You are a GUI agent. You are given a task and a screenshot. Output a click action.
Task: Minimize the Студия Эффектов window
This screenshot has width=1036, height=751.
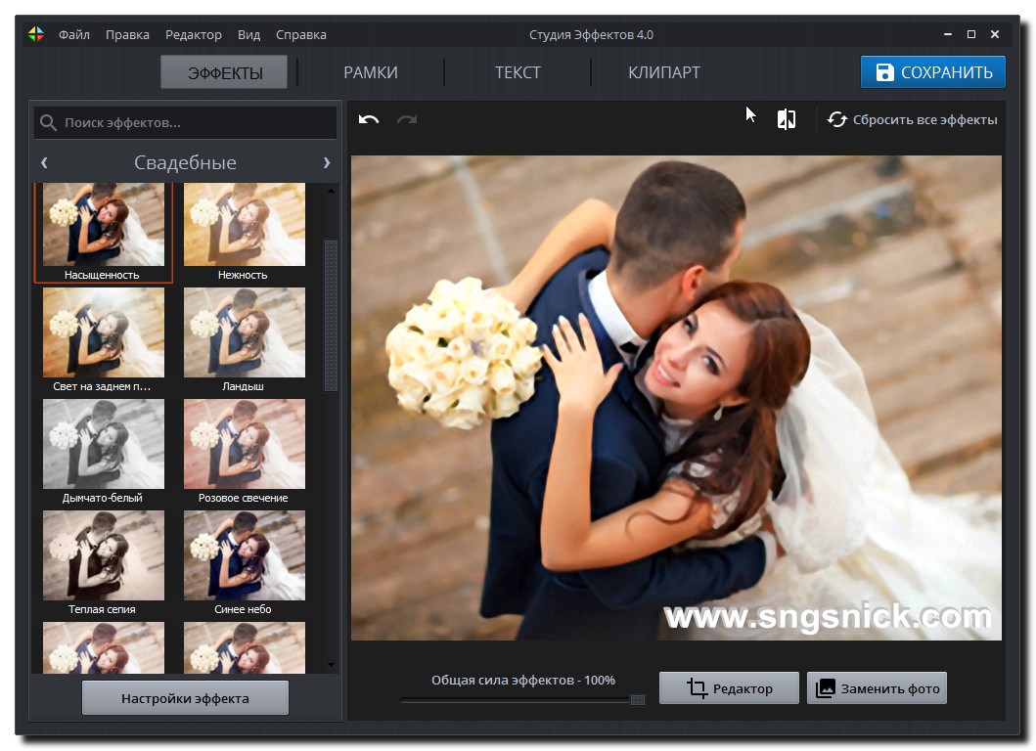[x=947, y=34]
